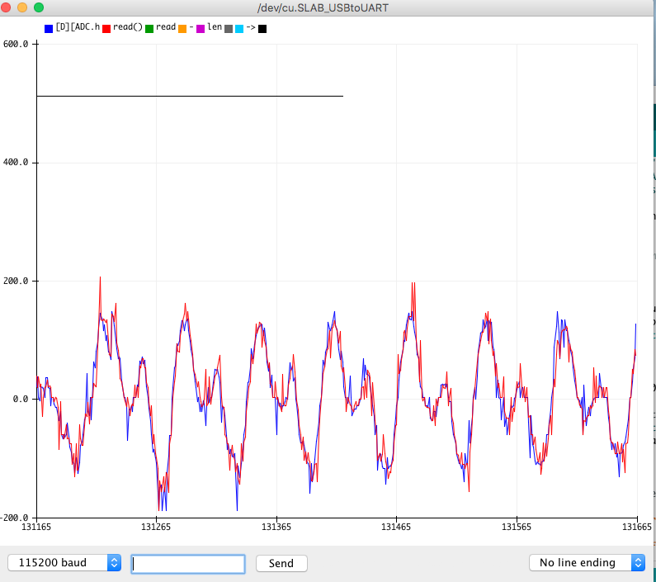Click the Send button

pyautogui.click(x=281, y=563)
